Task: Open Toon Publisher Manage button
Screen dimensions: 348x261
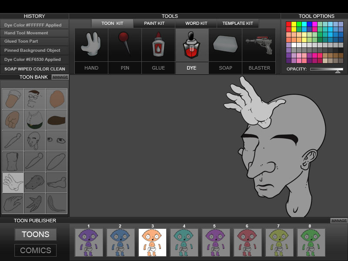Action: point(339,221)
